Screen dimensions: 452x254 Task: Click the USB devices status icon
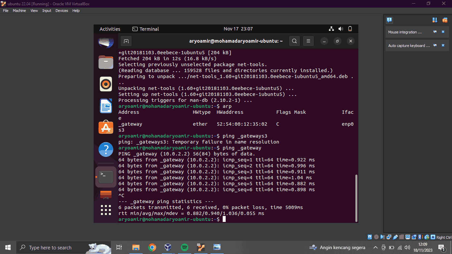pos(395,237)
